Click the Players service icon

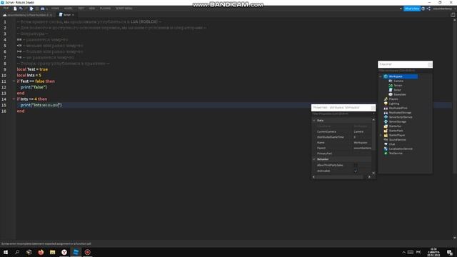point(386,99)
